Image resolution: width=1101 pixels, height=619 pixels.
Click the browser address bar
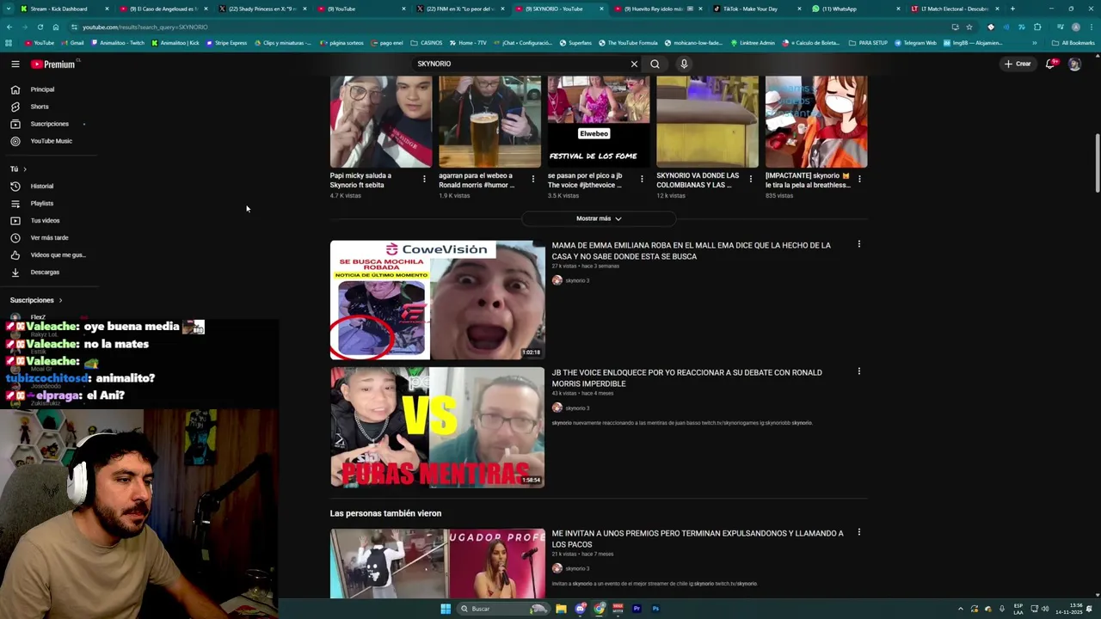pyautogui.click(x=507, y=27)
